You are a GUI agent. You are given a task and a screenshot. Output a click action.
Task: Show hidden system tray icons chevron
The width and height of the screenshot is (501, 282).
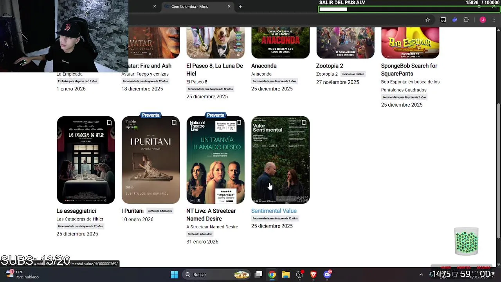click(x=421, y=275)
